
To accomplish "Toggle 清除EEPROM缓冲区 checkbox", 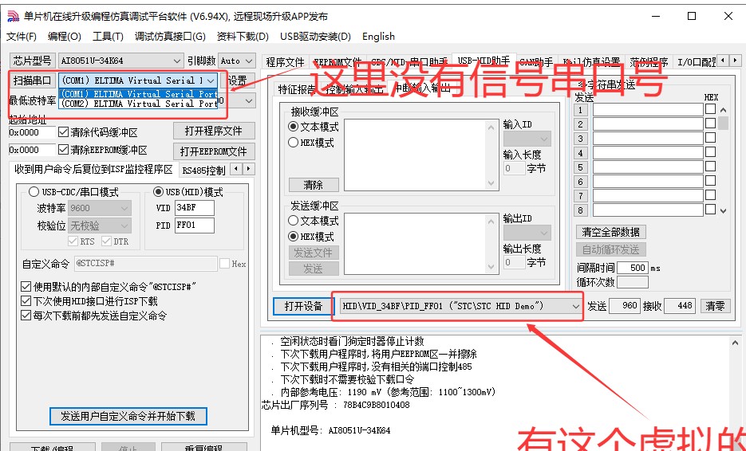I will [63, 150].
